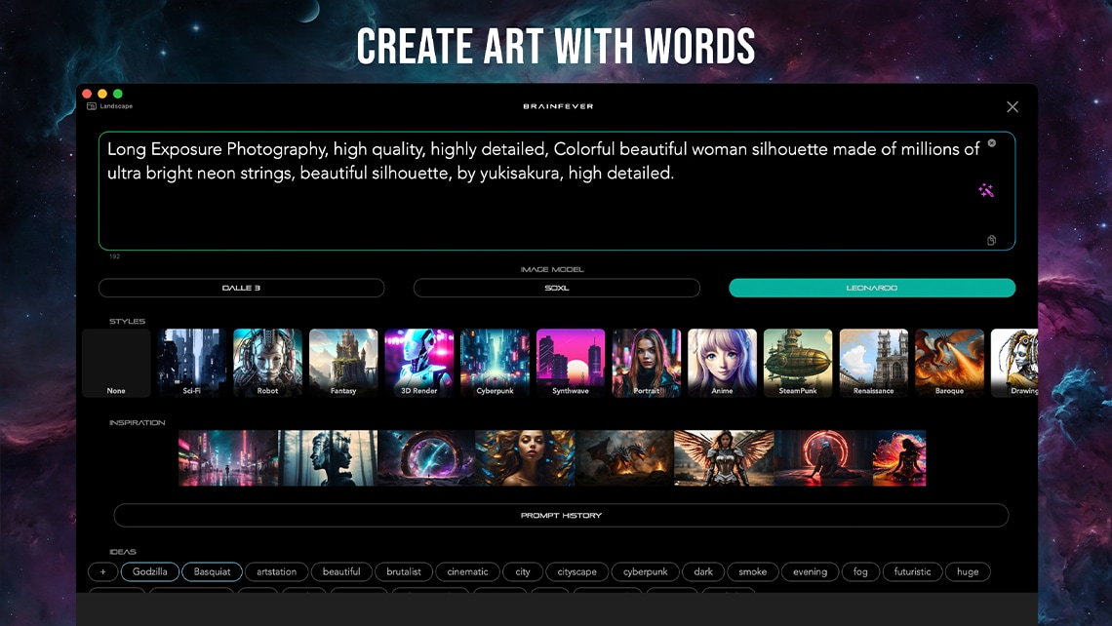Add the cinematic idea tag

click(x=467, y=571)
